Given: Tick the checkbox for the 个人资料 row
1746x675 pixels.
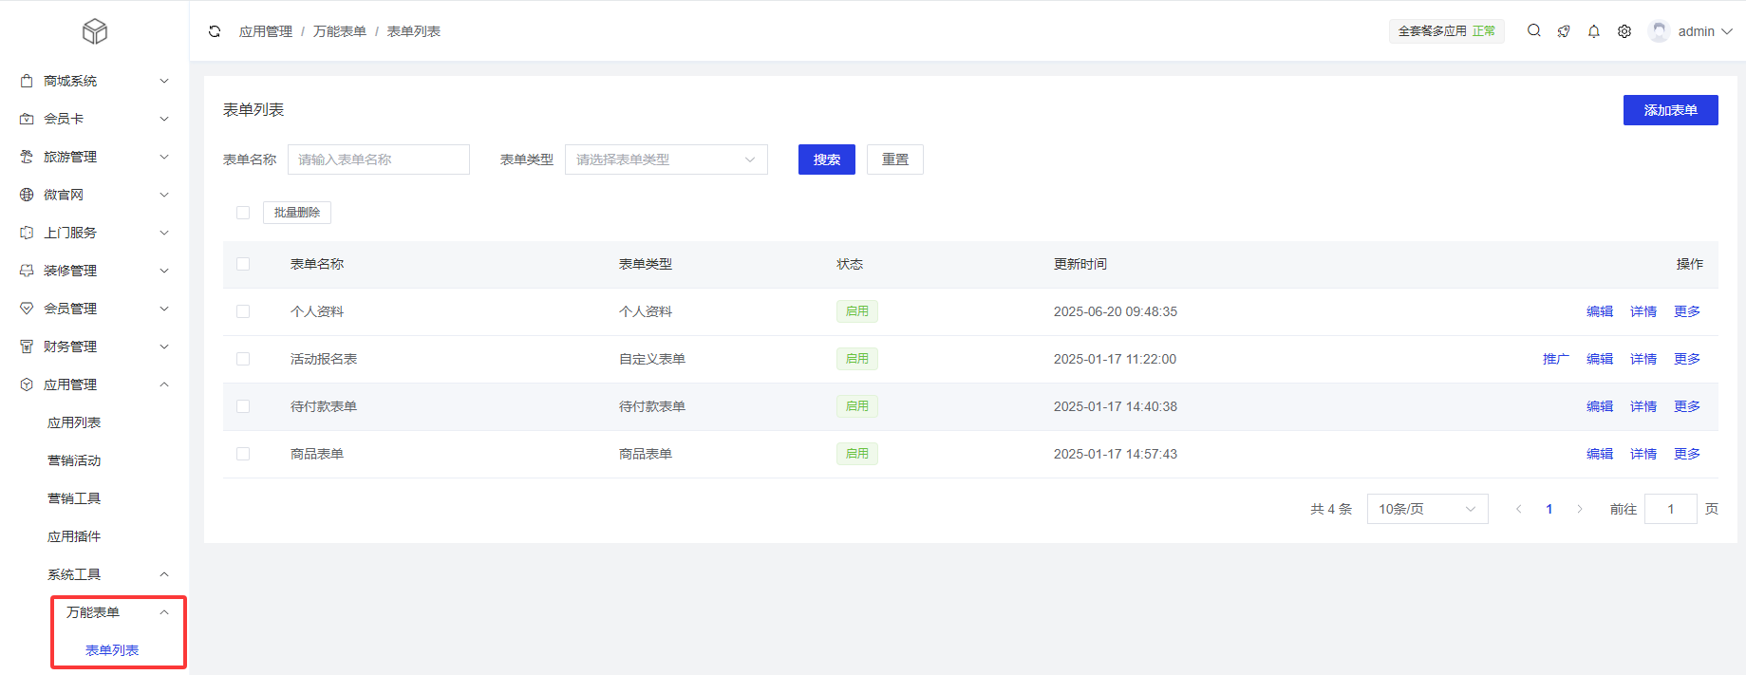Looking at the screenshot, I should click(x=243, y=311).
